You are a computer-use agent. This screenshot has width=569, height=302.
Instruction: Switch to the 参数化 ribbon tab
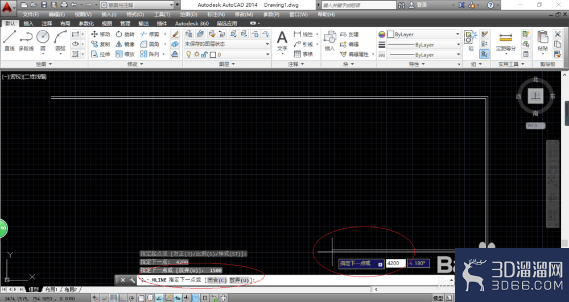[86, 23]
